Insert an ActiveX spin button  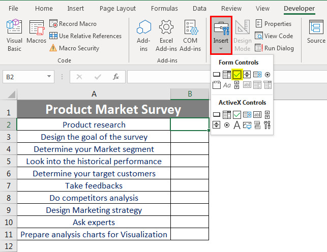click(x=217, y=125)
